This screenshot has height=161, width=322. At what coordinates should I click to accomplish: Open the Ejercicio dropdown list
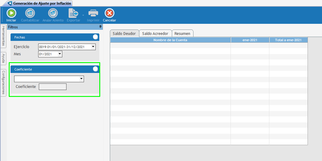[x=93, y=47]
